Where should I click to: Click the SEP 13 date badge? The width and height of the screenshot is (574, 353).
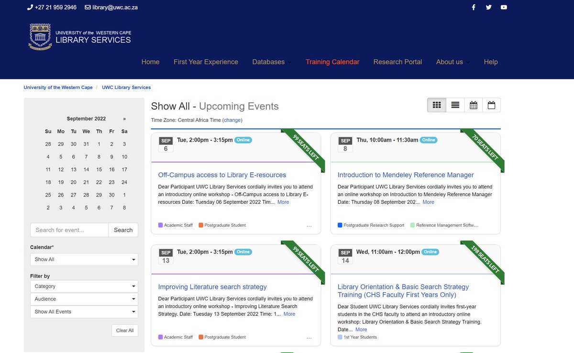click(x=166, y=256)
